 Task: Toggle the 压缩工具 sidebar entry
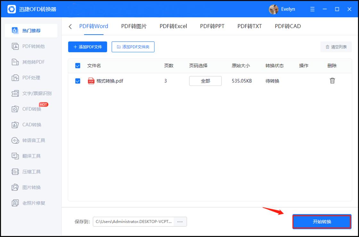[30, 172]
